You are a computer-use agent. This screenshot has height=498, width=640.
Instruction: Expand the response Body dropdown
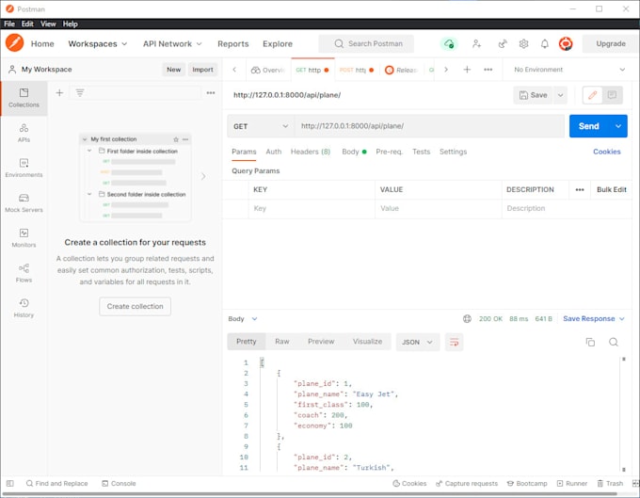243,319
